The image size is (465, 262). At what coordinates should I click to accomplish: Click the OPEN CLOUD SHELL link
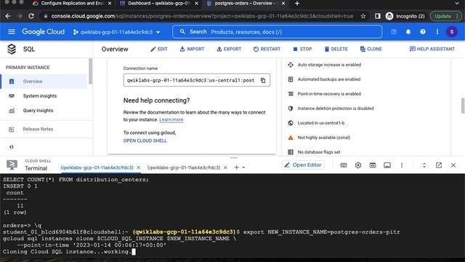tap(145, 140)
